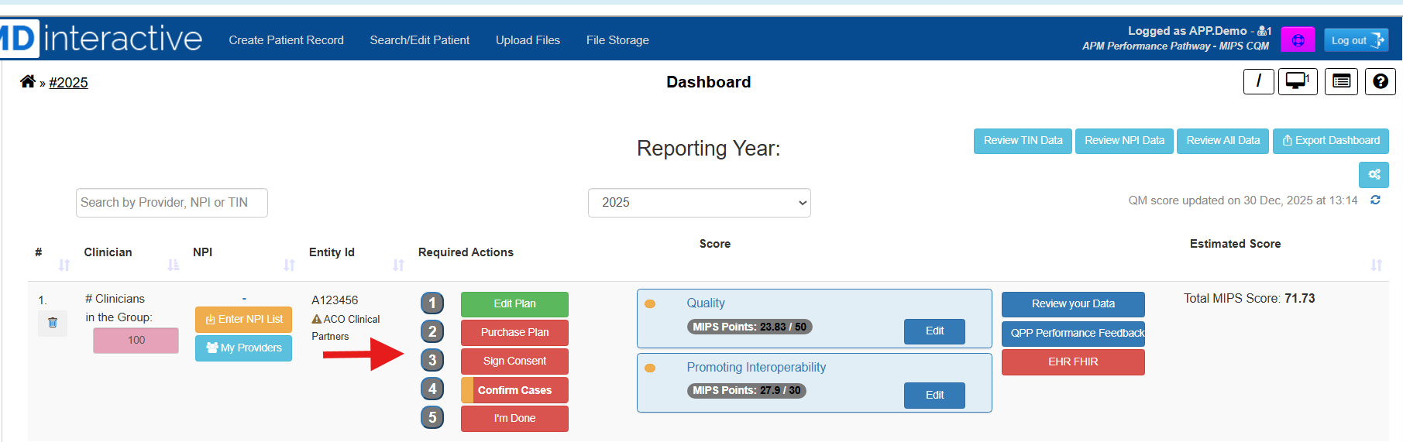This screenshot has height=442, width=1403.
Task: Sort the table by the # column
Action: tap(64, 266)
